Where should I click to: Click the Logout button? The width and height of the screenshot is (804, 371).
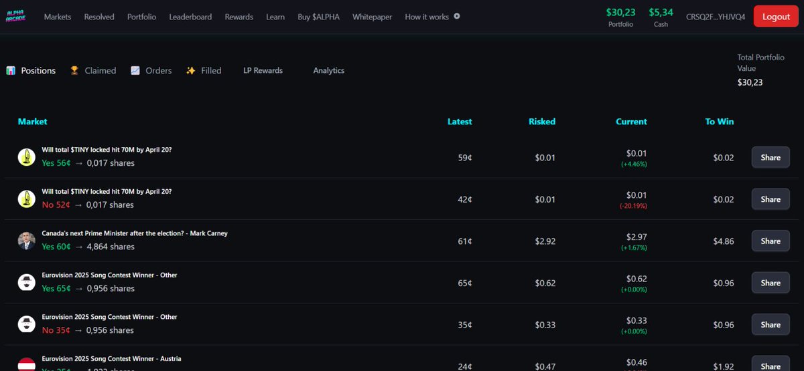[776, 16]
